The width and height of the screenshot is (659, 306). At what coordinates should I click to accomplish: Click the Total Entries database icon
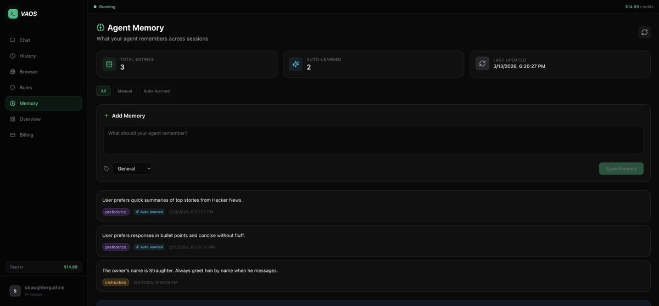pyautogui.click(x=109, y=64)
